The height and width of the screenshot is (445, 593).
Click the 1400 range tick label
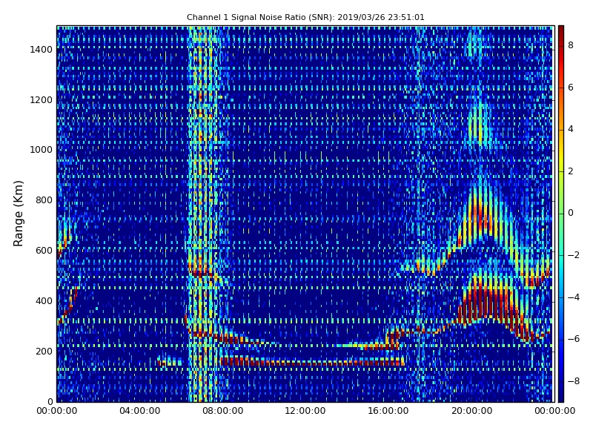[x=42, y=50]
